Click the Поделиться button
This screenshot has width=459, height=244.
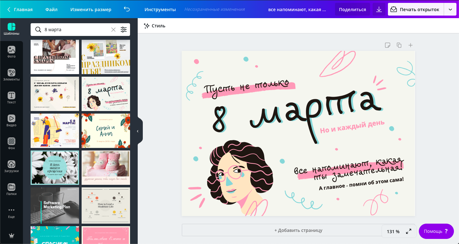click(x=353, y=10)
